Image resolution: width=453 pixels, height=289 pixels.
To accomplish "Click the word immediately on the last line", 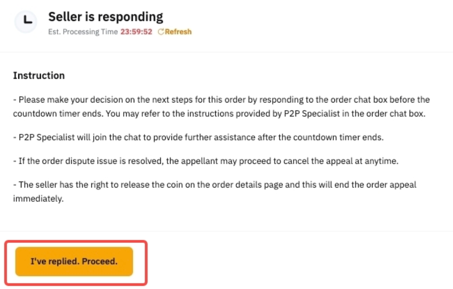I will tap(38, 199).
